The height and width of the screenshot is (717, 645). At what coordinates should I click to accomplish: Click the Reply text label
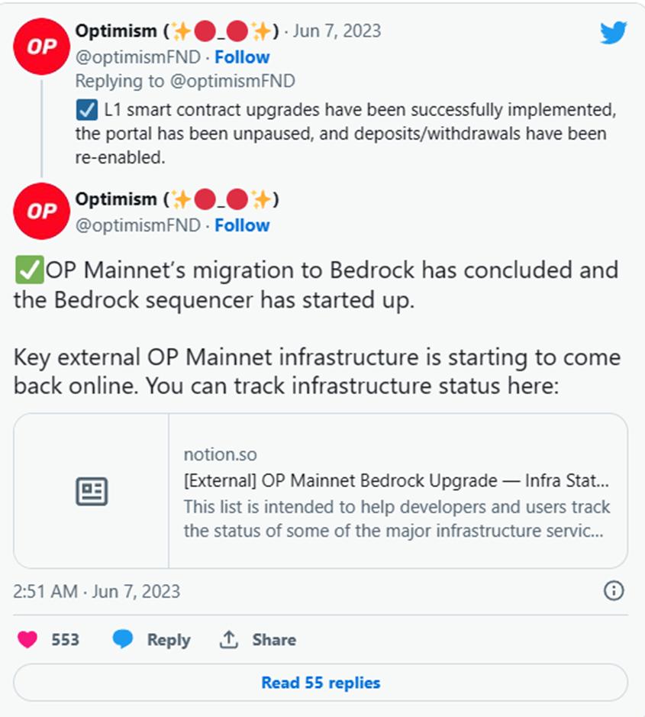click(168, 640)
